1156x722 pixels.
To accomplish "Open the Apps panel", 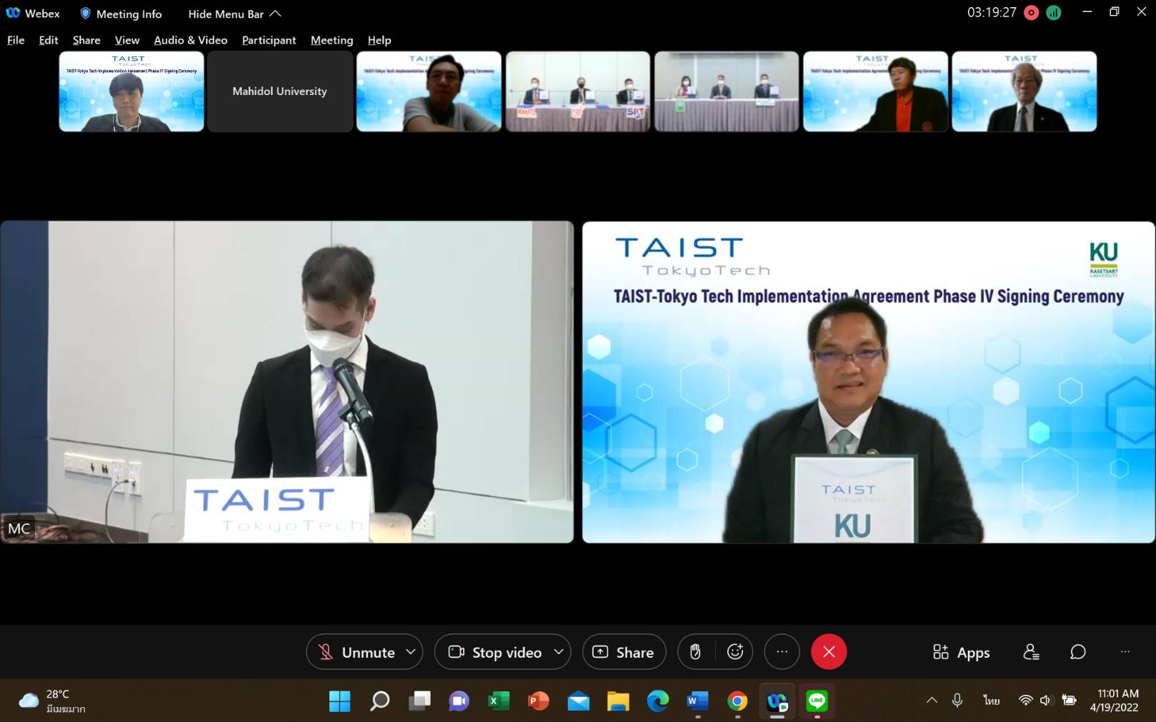I will (x=960, y=651).
